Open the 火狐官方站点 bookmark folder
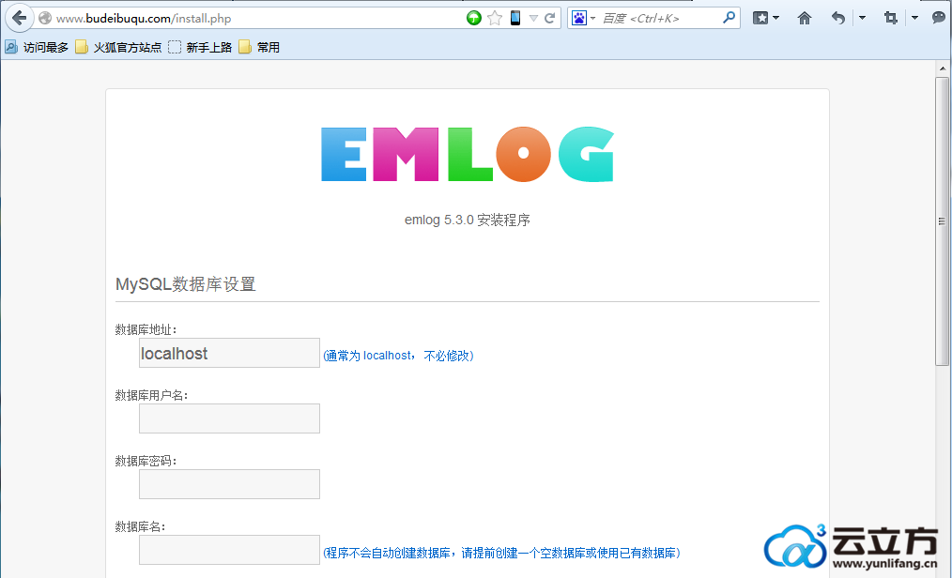The width and height of the screenshot is (952, 578). [x=118, y=47]
